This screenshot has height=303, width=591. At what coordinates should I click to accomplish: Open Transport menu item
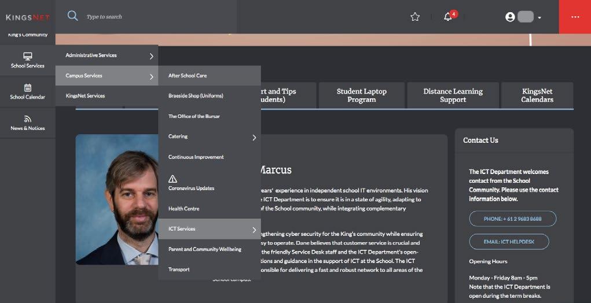[210, 269]
